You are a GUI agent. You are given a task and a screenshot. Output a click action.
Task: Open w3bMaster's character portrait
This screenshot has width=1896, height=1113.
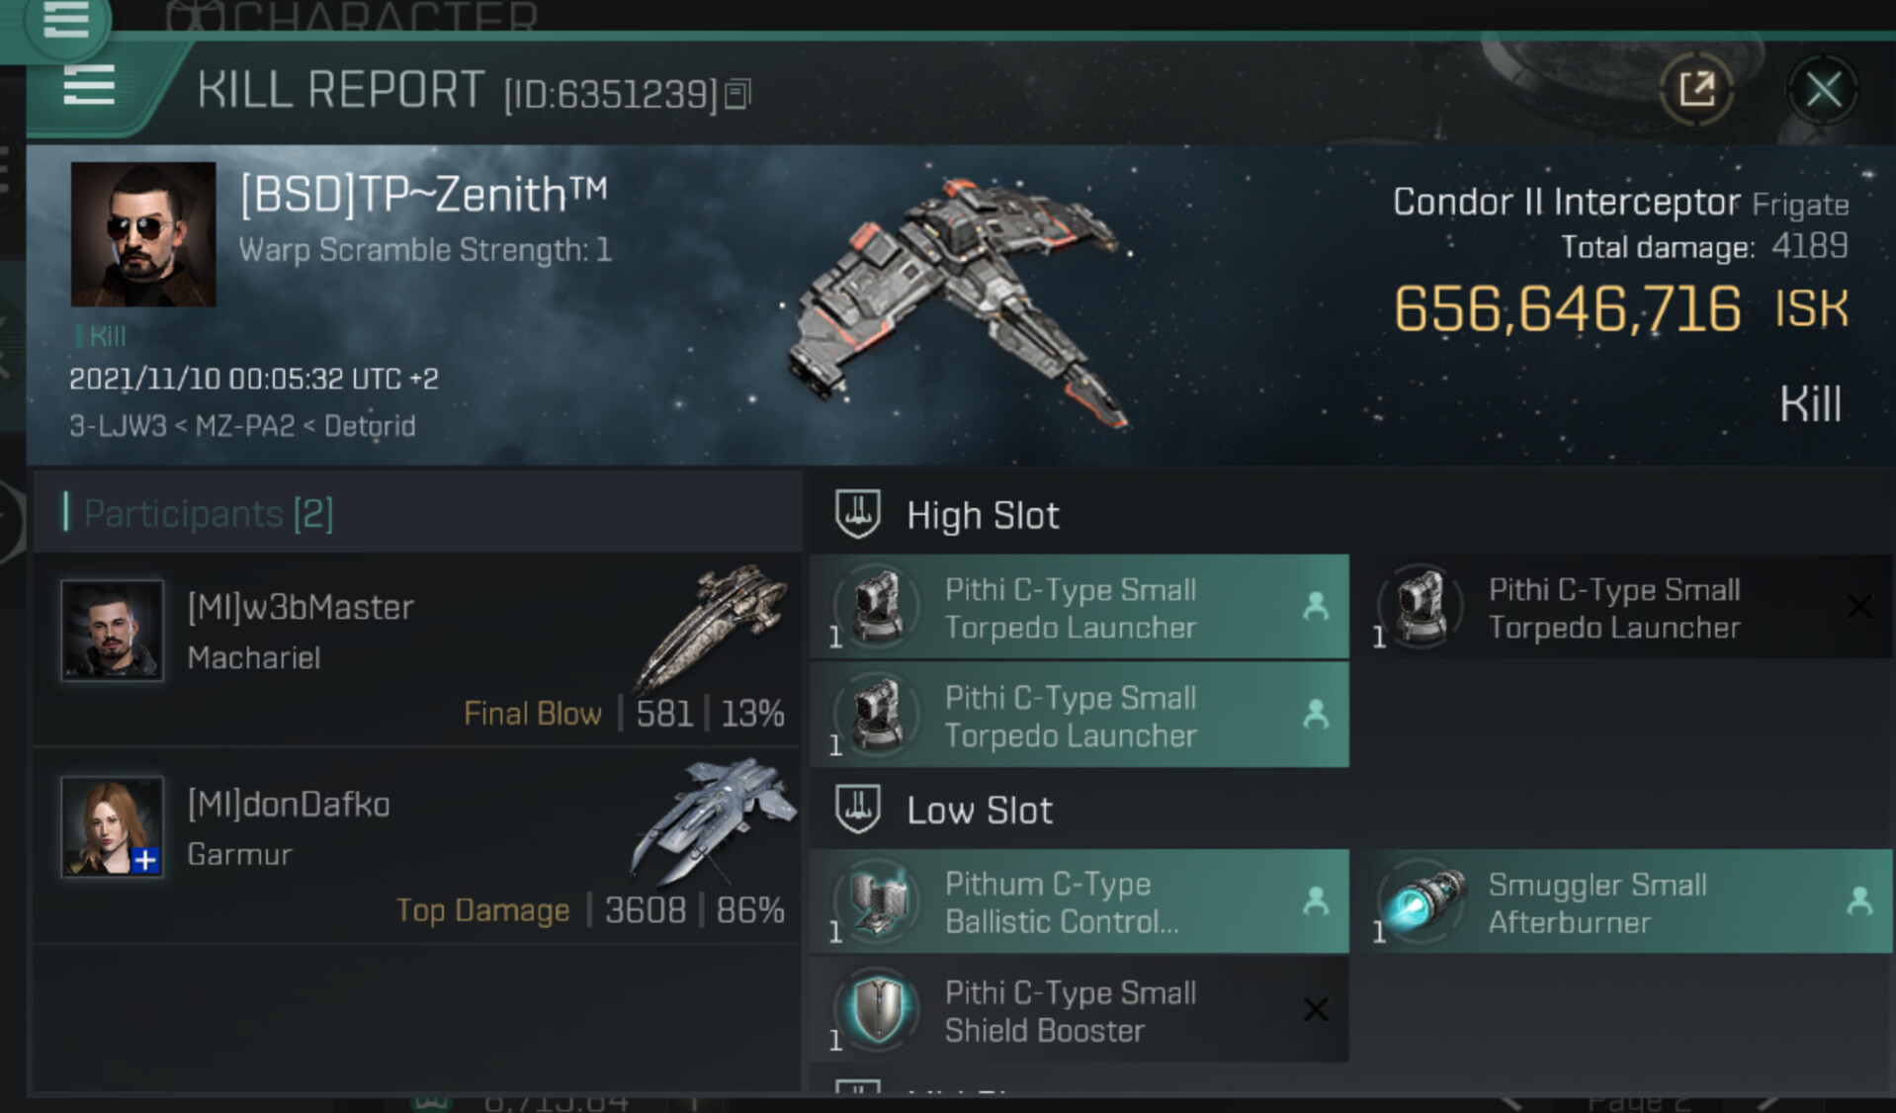(x=112, y=630)
